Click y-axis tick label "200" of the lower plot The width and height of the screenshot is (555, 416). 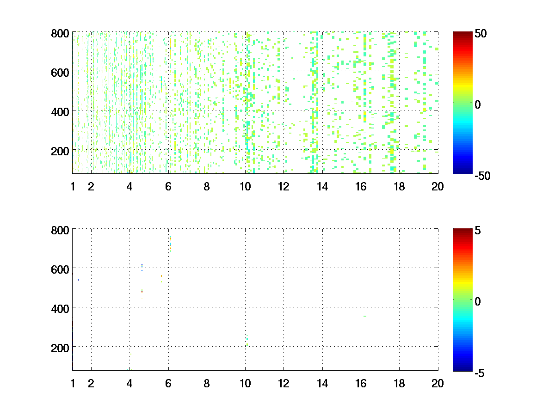pyautogui.click(x=60, y=347)
